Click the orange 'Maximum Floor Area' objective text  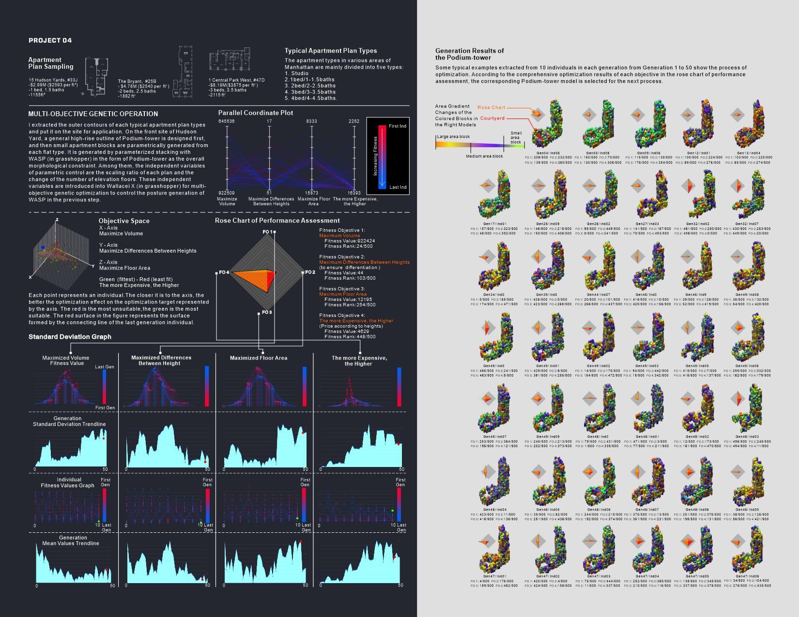coord(343,294)
